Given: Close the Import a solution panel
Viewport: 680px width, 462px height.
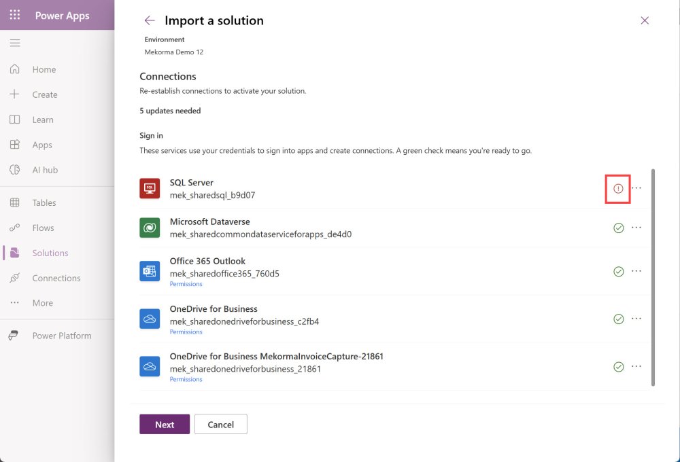Looking at the screenshot, I should point(645,20).
